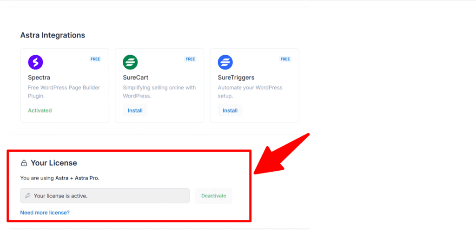This screenshot has height=251, width=476.
Task: Select the SureCart card title
Action: coord(136,77)
